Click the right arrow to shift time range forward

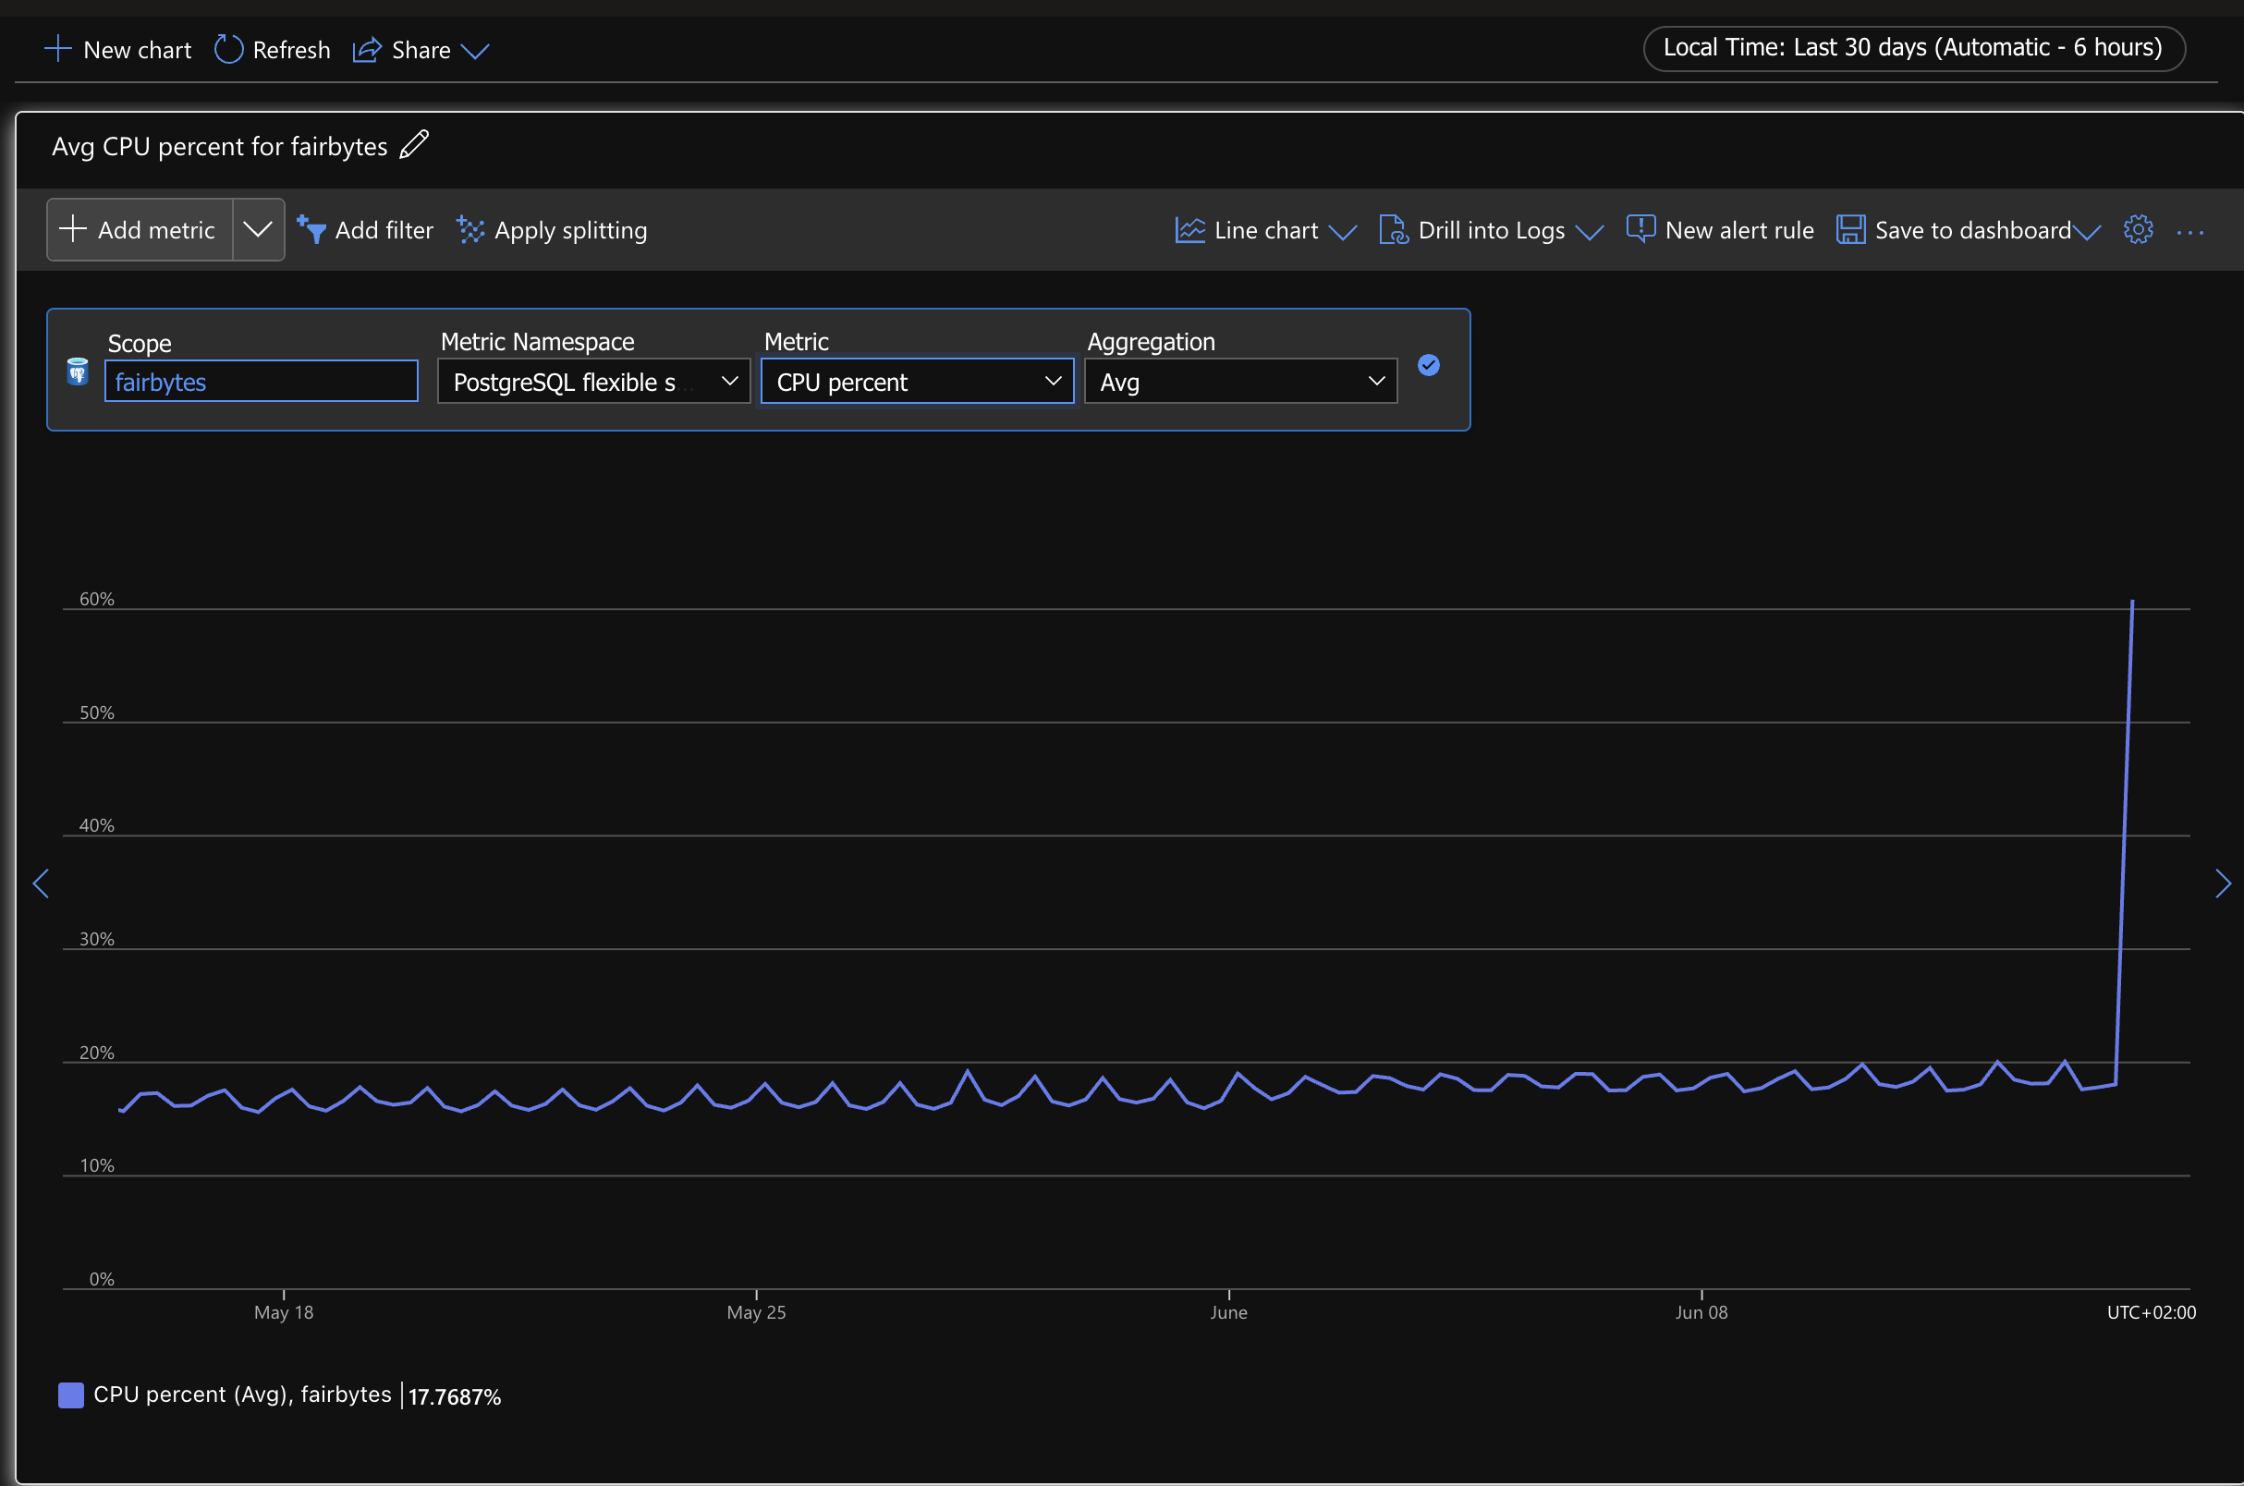click(x=2222, y=883)
